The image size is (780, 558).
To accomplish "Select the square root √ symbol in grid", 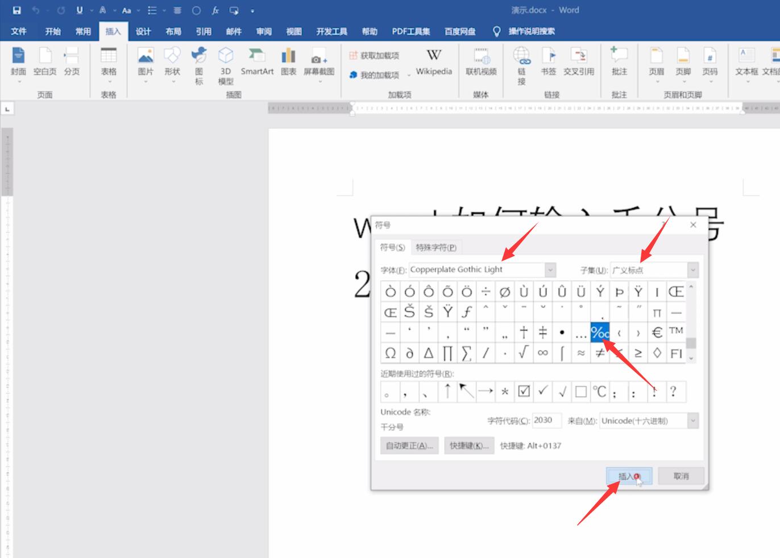I will (x=524, y=353).
